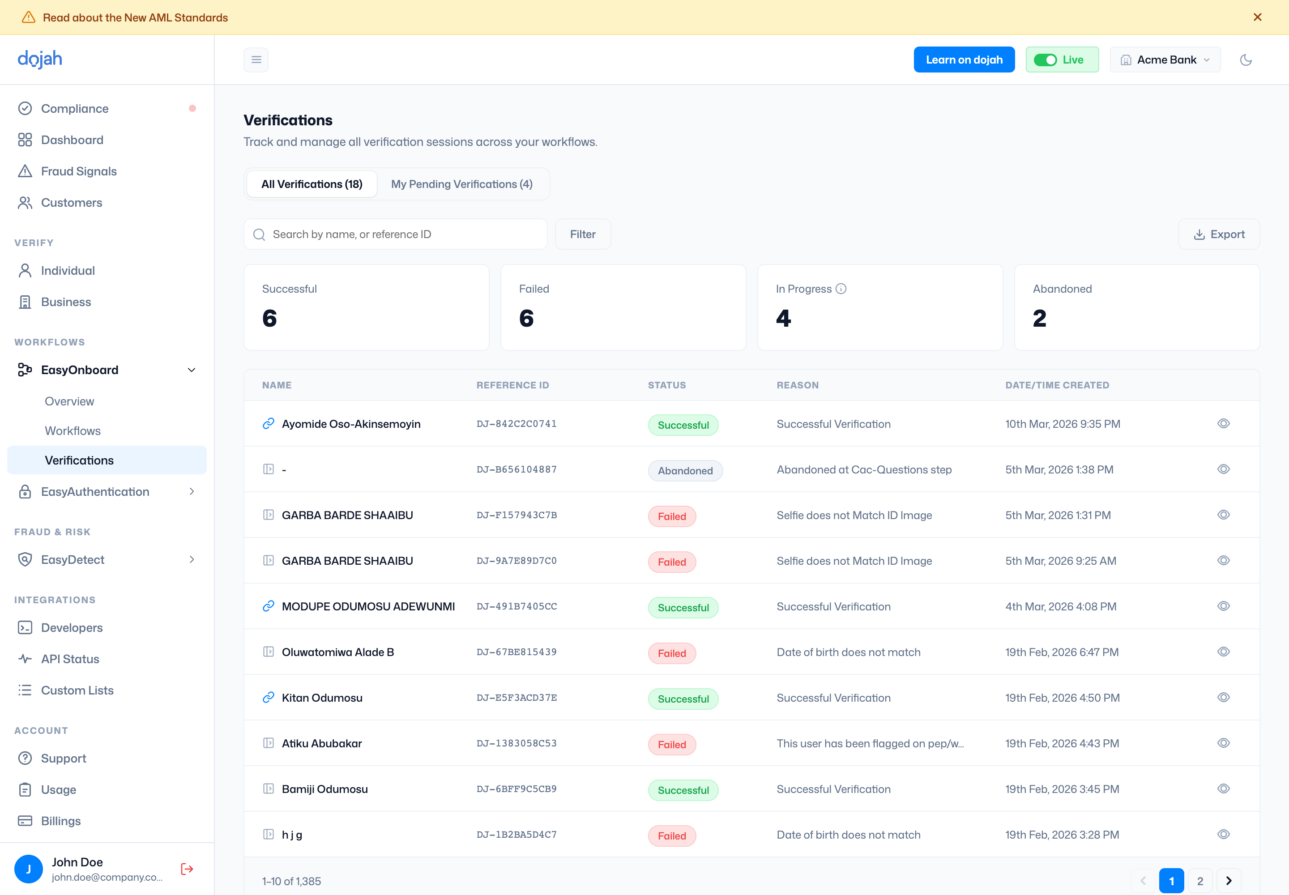1289x895 pixels.
Task: Export the verifications list
Action: (x=1219, y=234)
